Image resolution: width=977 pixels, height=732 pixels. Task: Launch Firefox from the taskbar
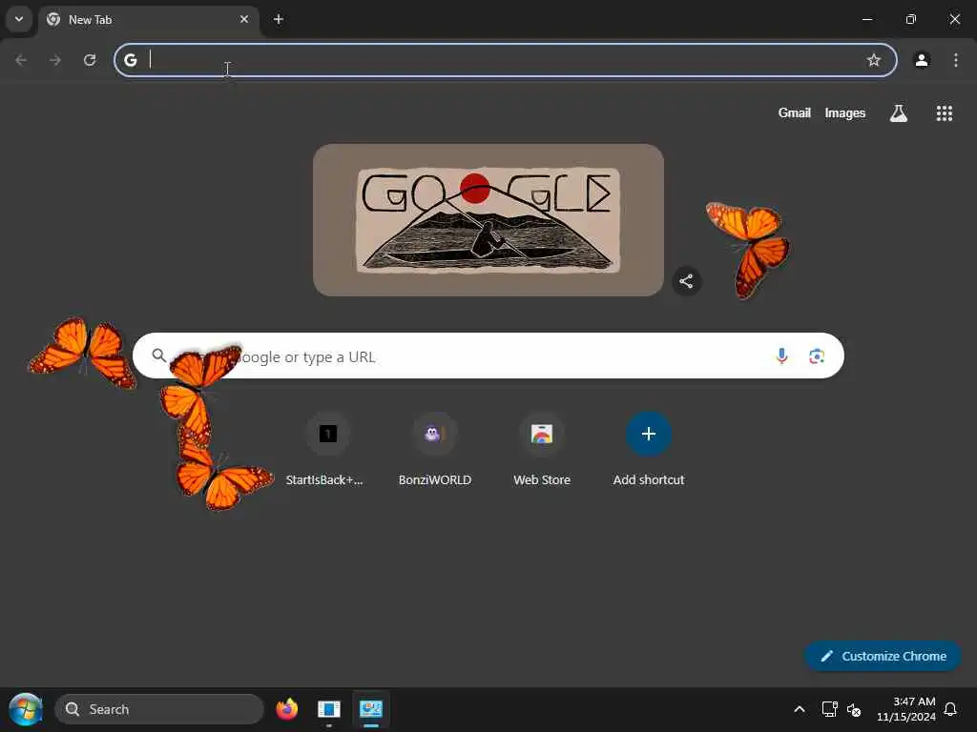pyautogui.click(x=286, y=709)
